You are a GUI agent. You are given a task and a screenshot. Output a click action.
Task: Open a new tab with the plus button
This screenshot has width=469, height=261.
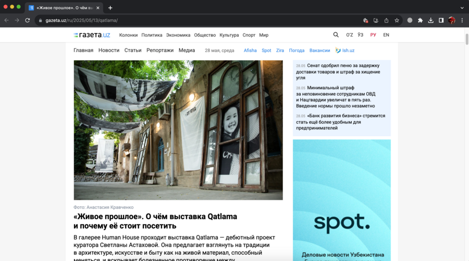[110, 8]
